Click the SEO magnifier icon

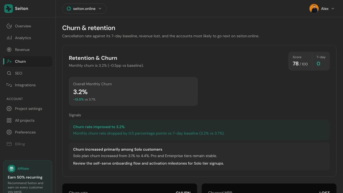(9, 73)
